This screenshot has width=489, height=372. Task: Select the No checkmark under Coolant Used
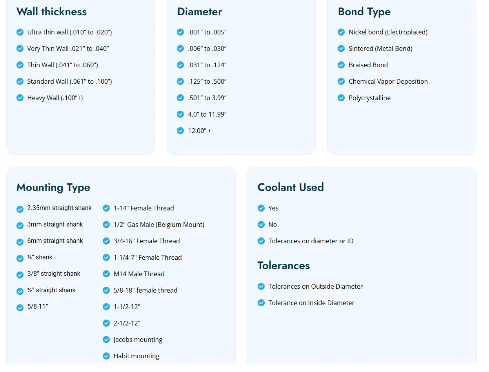tap(261, 225)
